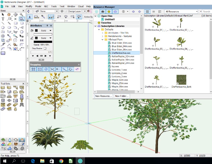The width and height of the screenshot is (212, 164).
Task: Open Microsoft Edge from the taskbar
Action: point(33,161)
